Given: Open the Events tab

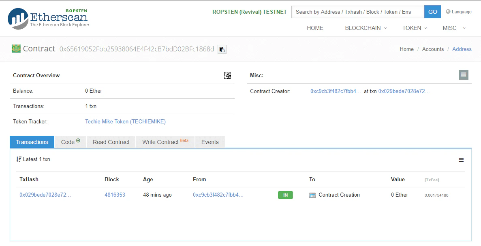Looking at the screenshot, I should [210, 142].
